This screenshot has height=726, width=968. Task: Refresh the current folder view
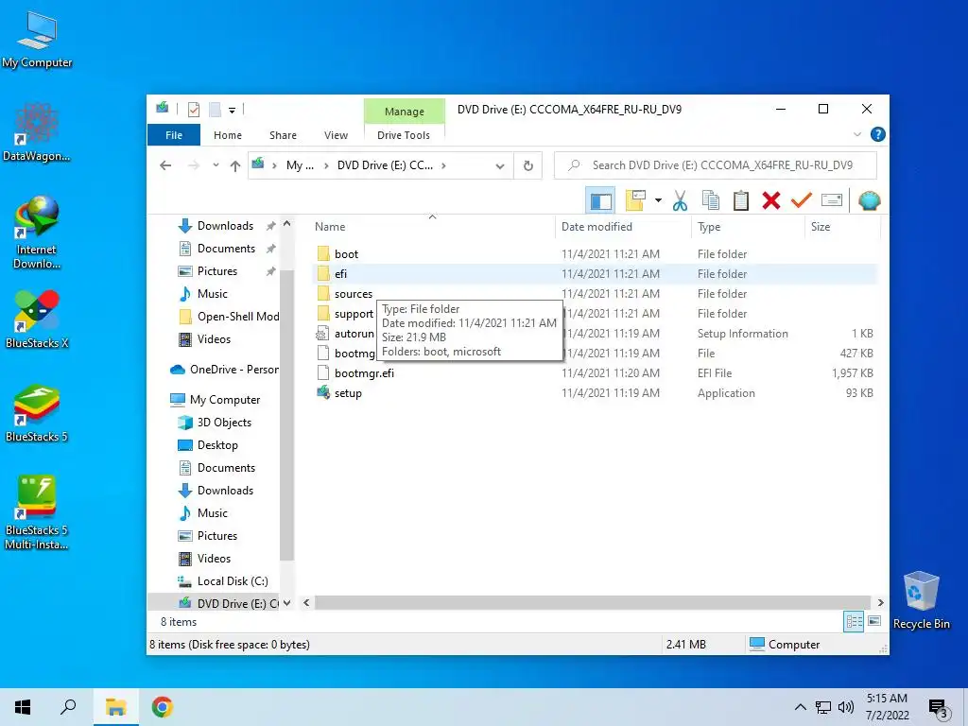(527, 165)
